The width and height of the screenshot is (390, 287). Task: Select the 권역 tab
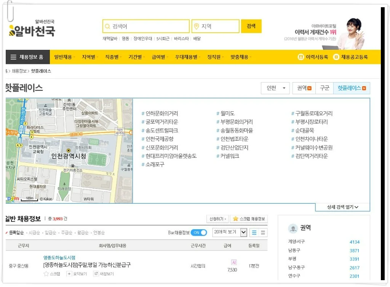point(304,88)
